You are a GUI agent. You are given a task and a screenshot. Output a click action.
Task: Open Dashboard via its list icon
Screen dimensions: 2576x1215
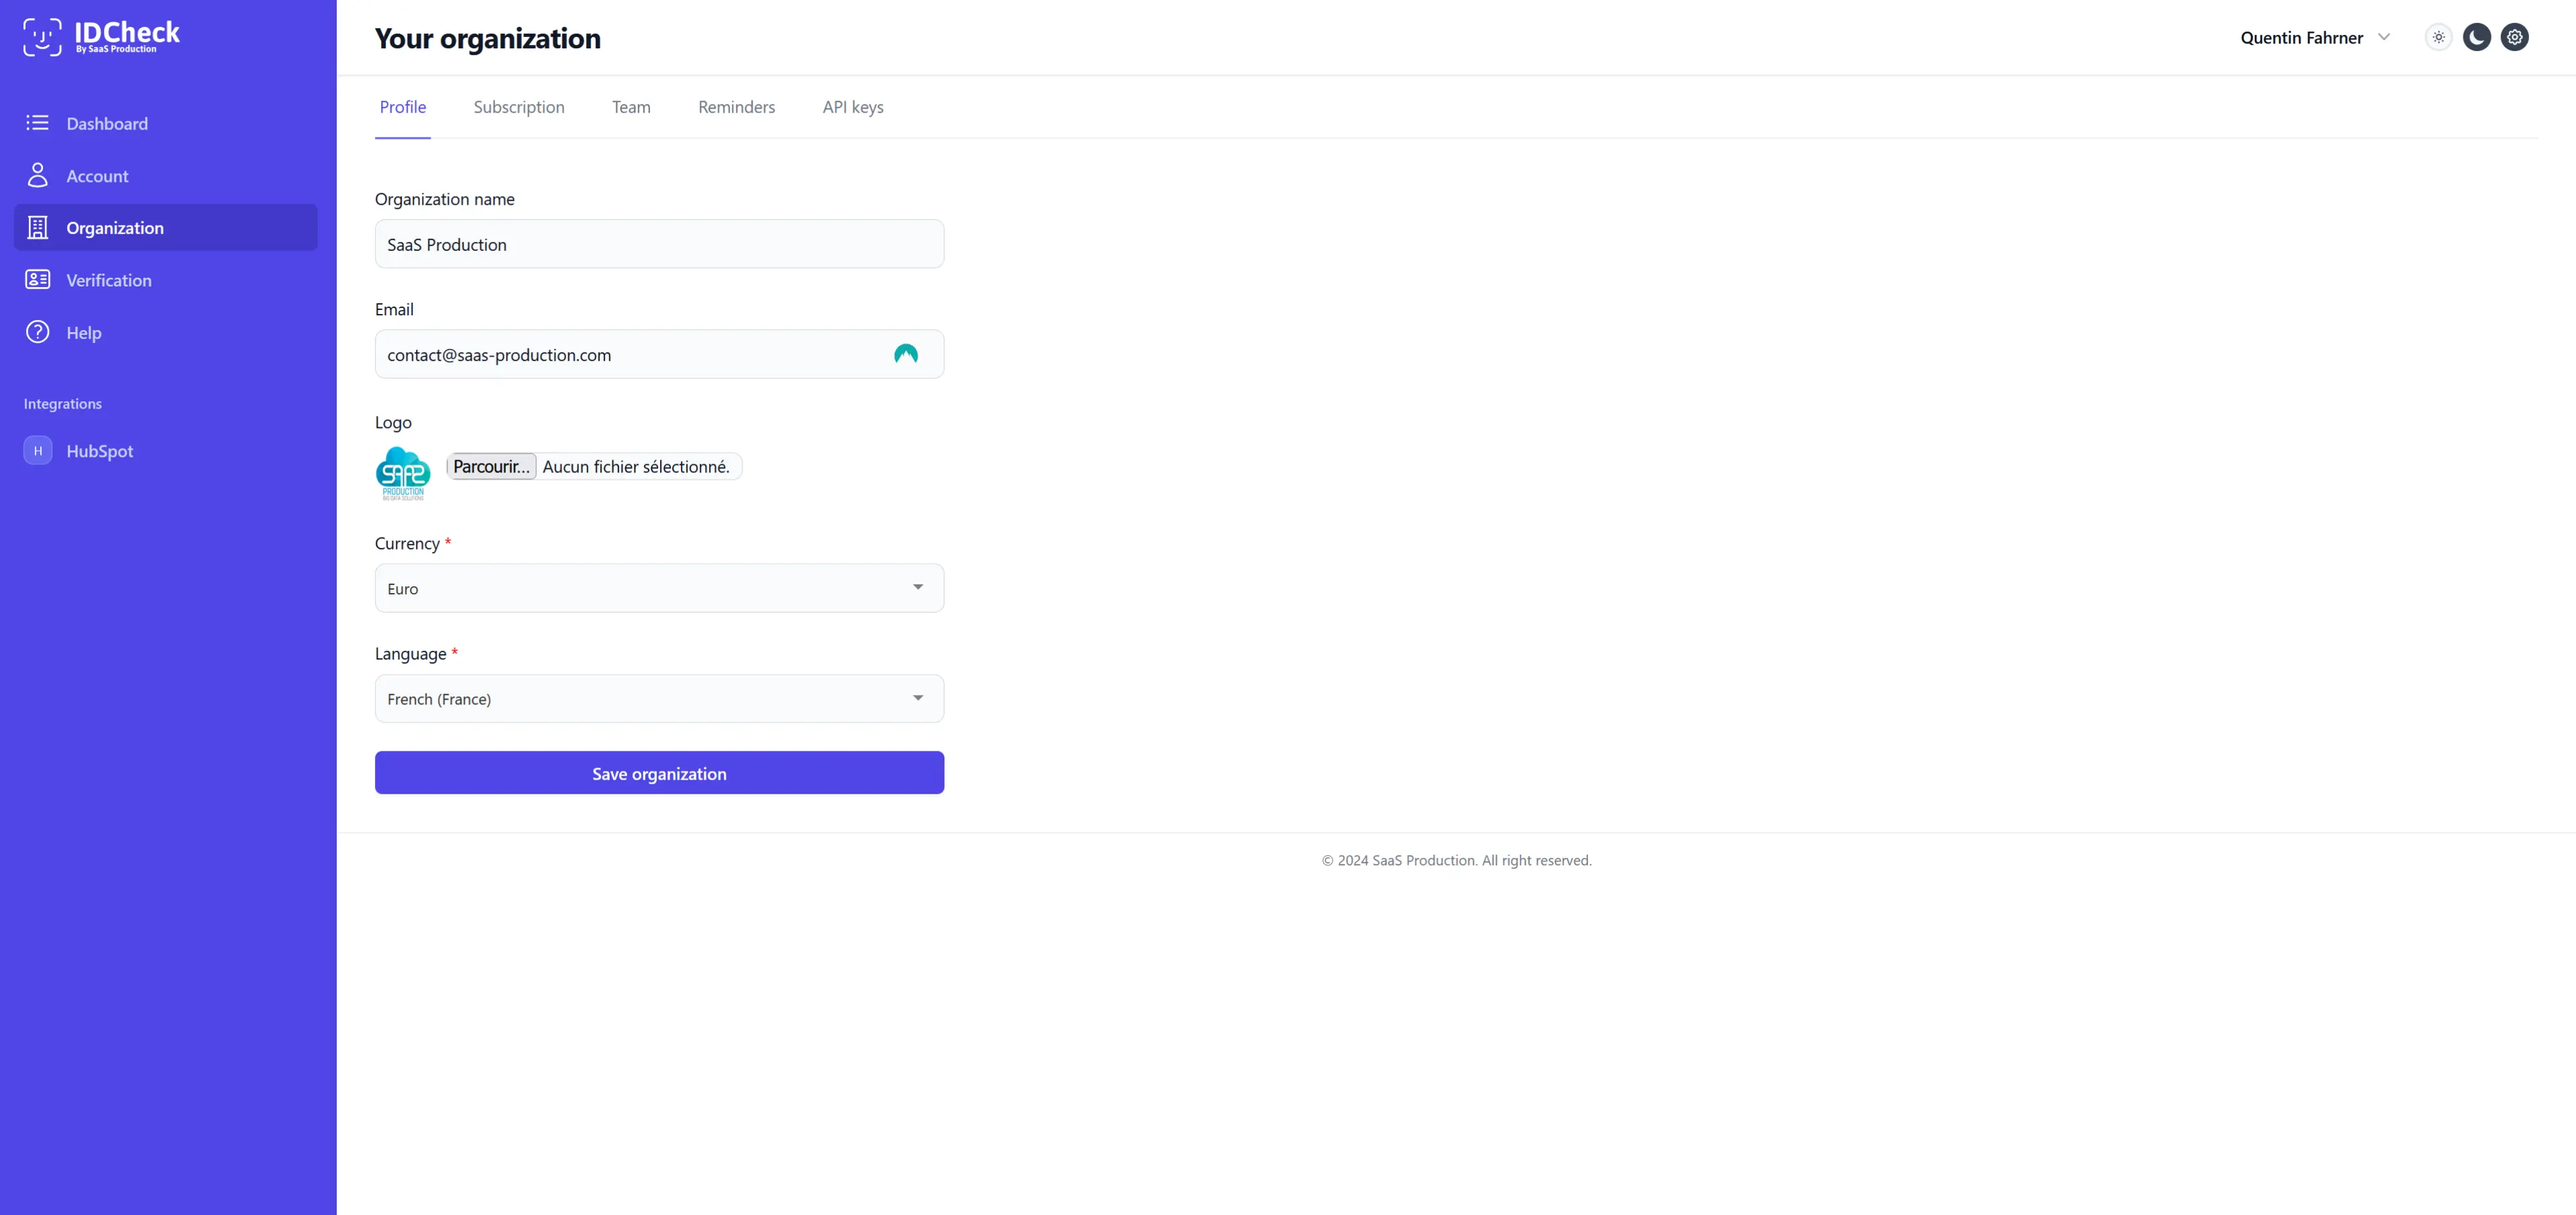(37, 123)
